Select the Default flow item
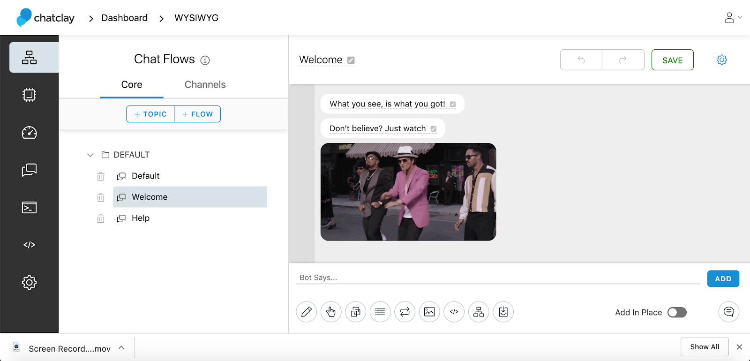Viewport: 750px width, 361px height. pyautogui.click(x=190, y=176)
